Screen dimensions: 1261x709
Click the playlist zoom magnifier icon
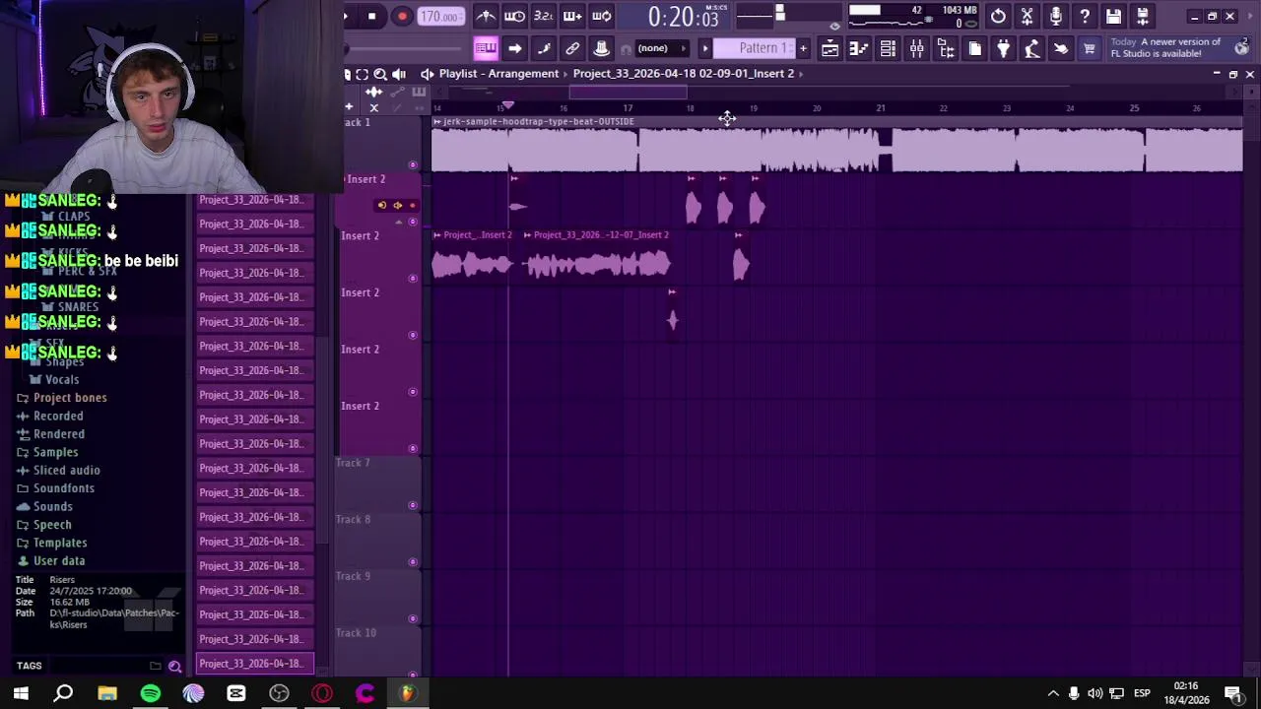(380, 74)
